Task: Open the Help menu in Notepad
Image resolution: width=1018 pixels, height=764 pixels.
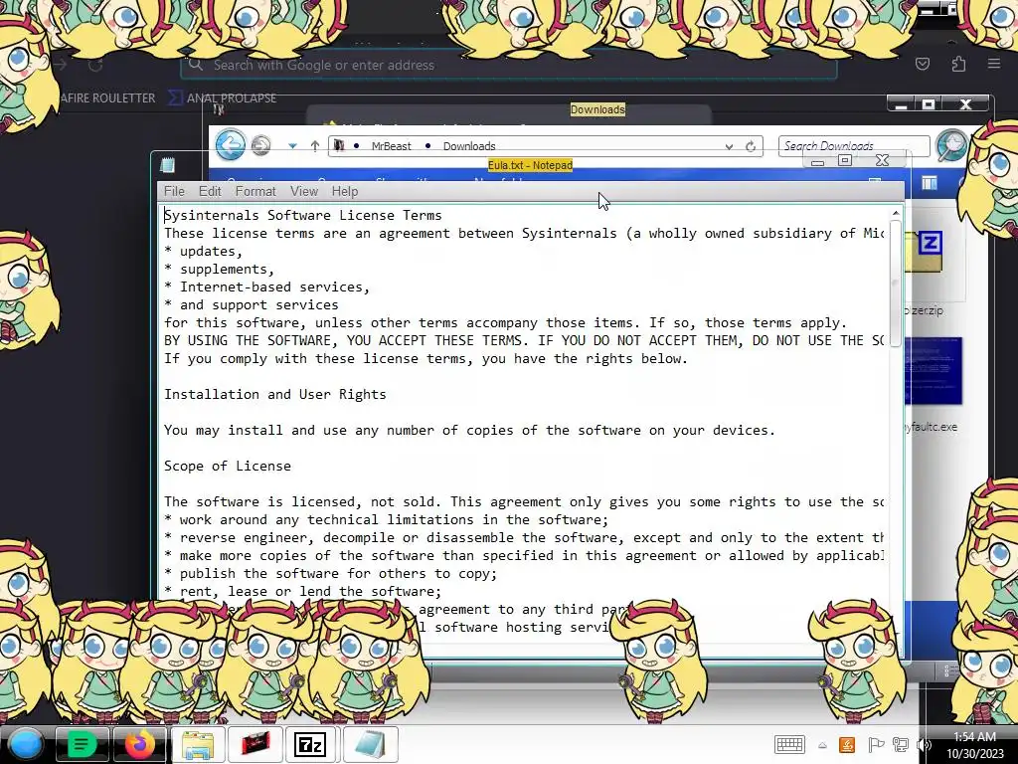Action: 345,191
